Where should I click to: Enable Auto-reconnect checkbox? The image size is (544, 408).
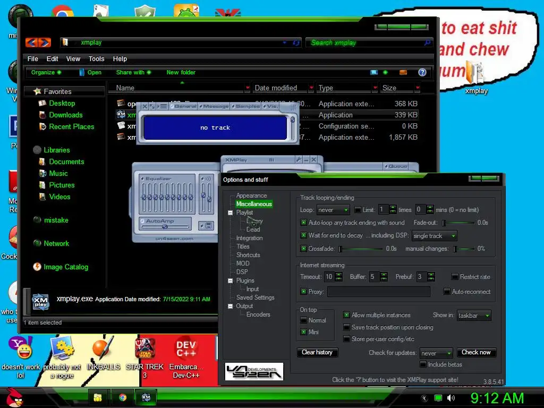[x=447, y=292]
